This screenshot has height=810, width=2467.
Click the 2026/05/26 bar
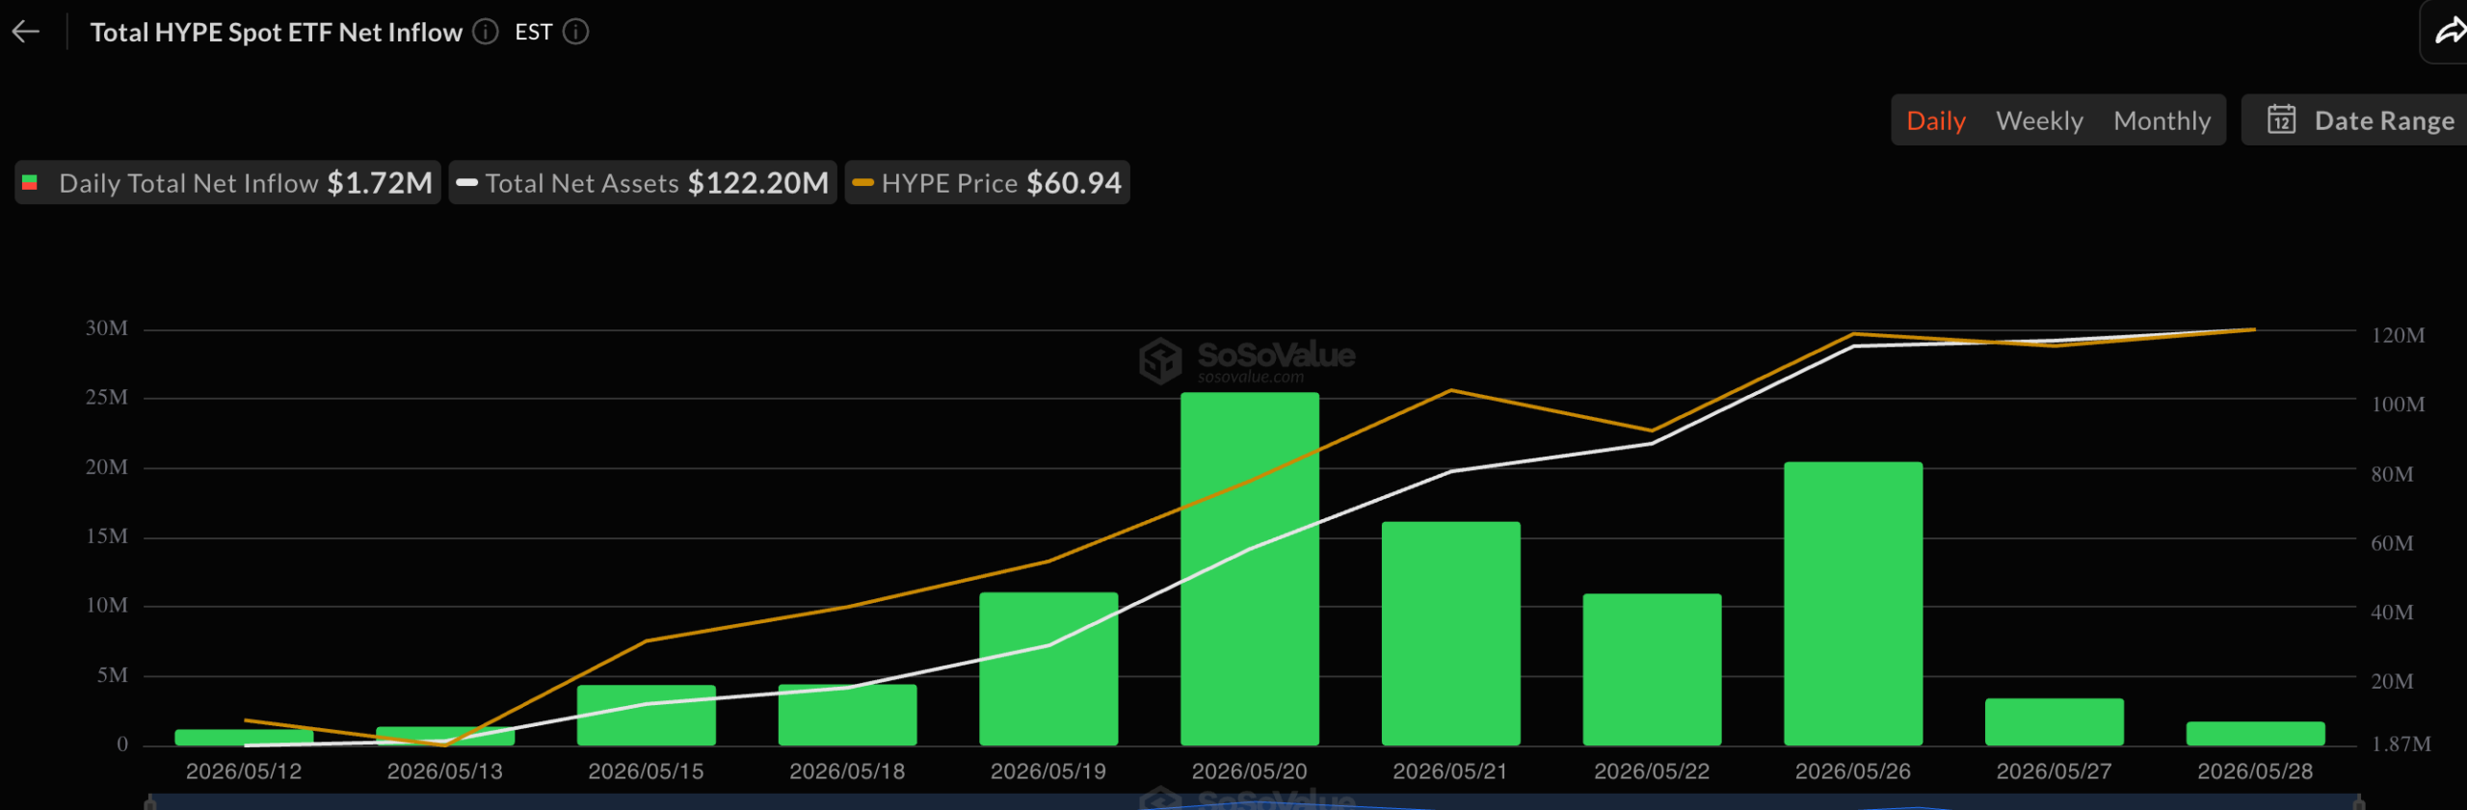(1852, 604)
